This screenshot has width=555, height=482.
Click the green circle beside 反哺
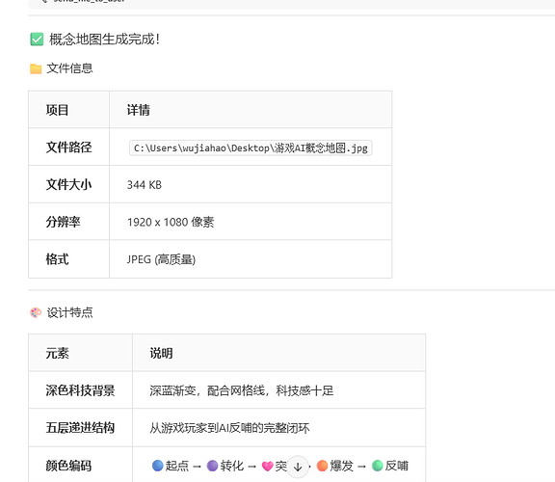coord(378,466)
